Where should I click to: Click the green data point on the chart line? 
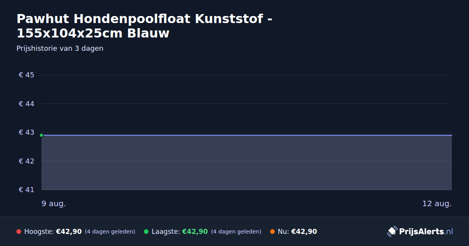point(41,135)
